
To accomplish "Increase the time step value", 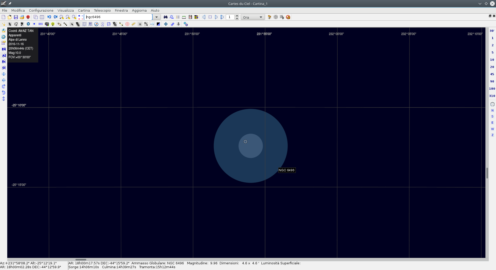I will coord(237,16).
